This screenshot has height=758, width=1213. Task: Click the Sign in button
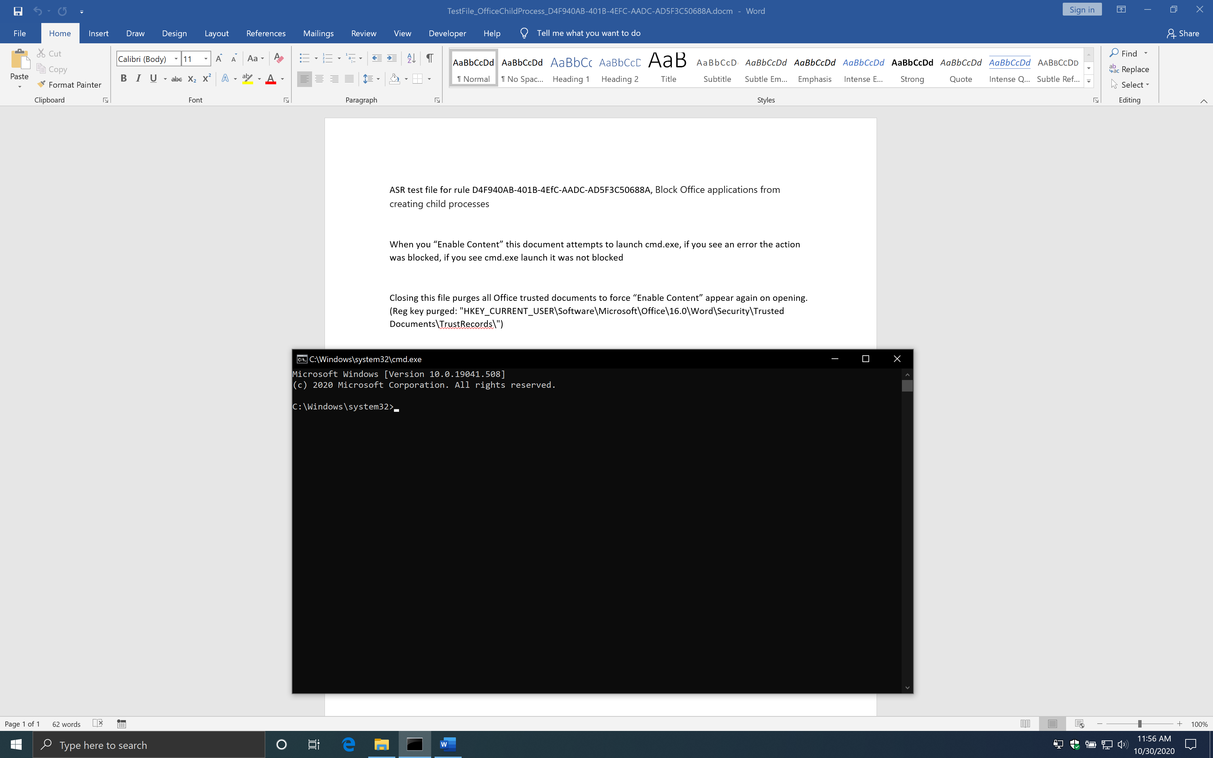pyautogui.click(x=1082, y=9)
